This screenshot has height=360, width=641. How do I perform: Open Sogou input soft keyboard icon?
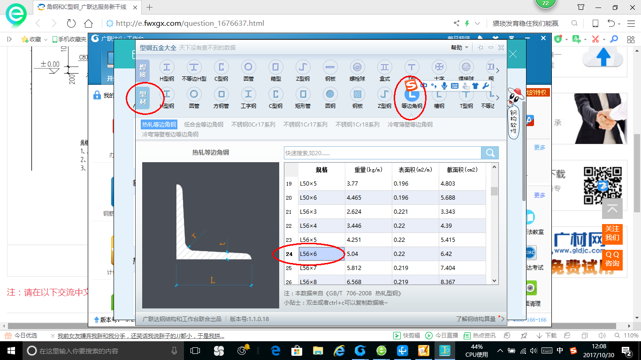click(x=454, y=86)
